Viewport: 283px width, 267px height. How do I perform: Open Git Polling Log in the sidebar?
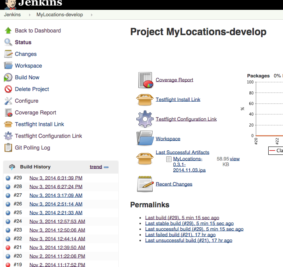[32, 148]
